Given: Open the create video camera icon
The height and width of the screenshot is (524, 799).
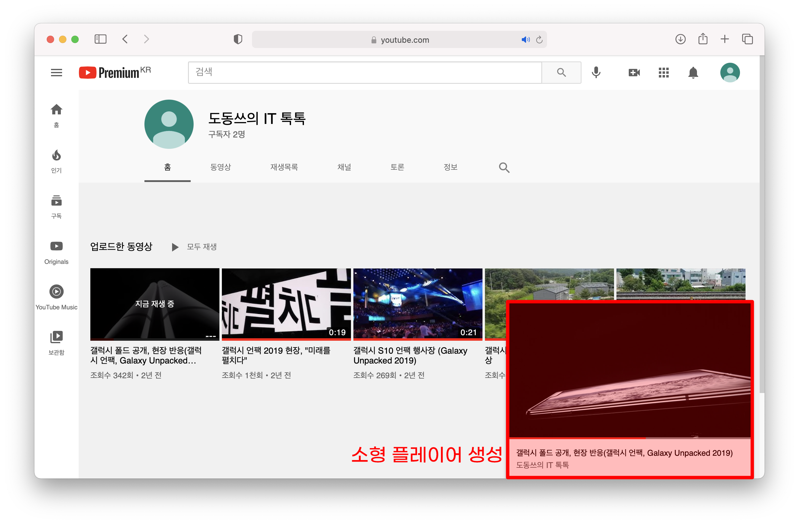Looking at the screenshot, I should point(634,73).
